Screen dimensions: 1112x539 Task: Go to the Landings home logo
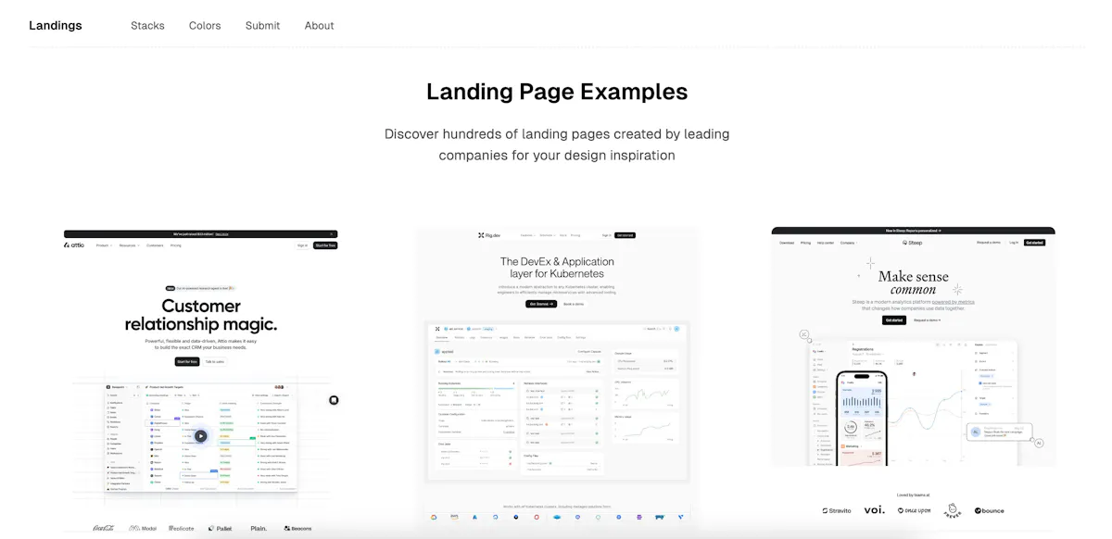(56, 26)
